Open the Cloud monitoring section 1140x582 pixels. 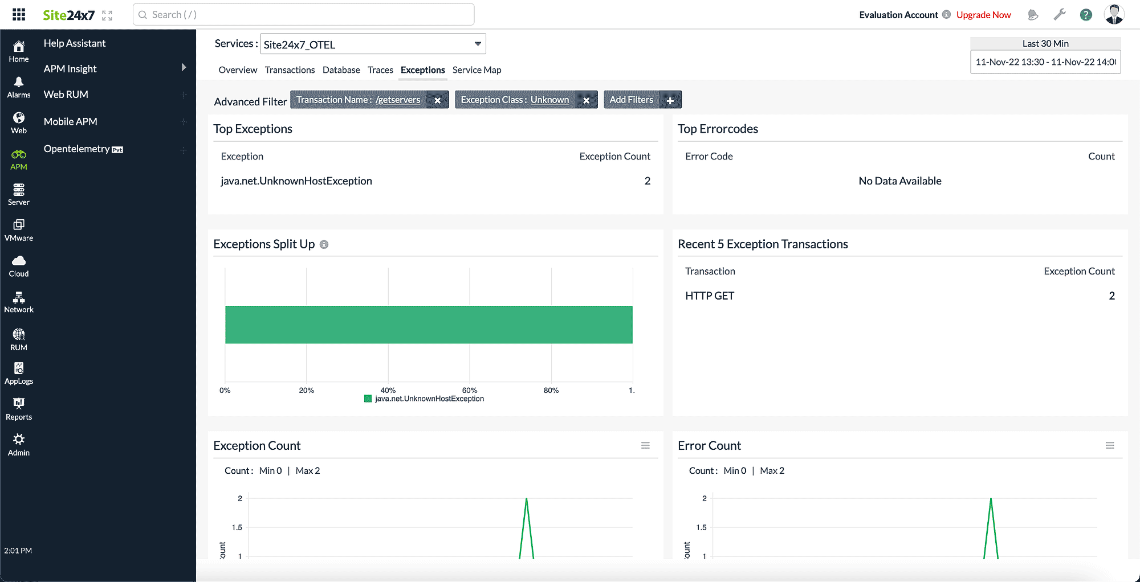[x=18, y=265]
